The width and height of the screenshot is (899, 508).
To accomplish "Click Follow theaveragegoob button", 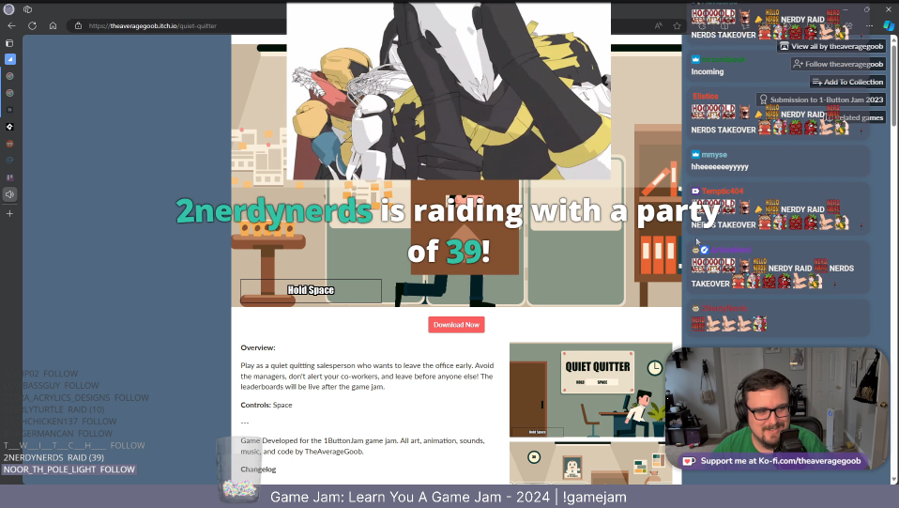I will tap(838, 64).
